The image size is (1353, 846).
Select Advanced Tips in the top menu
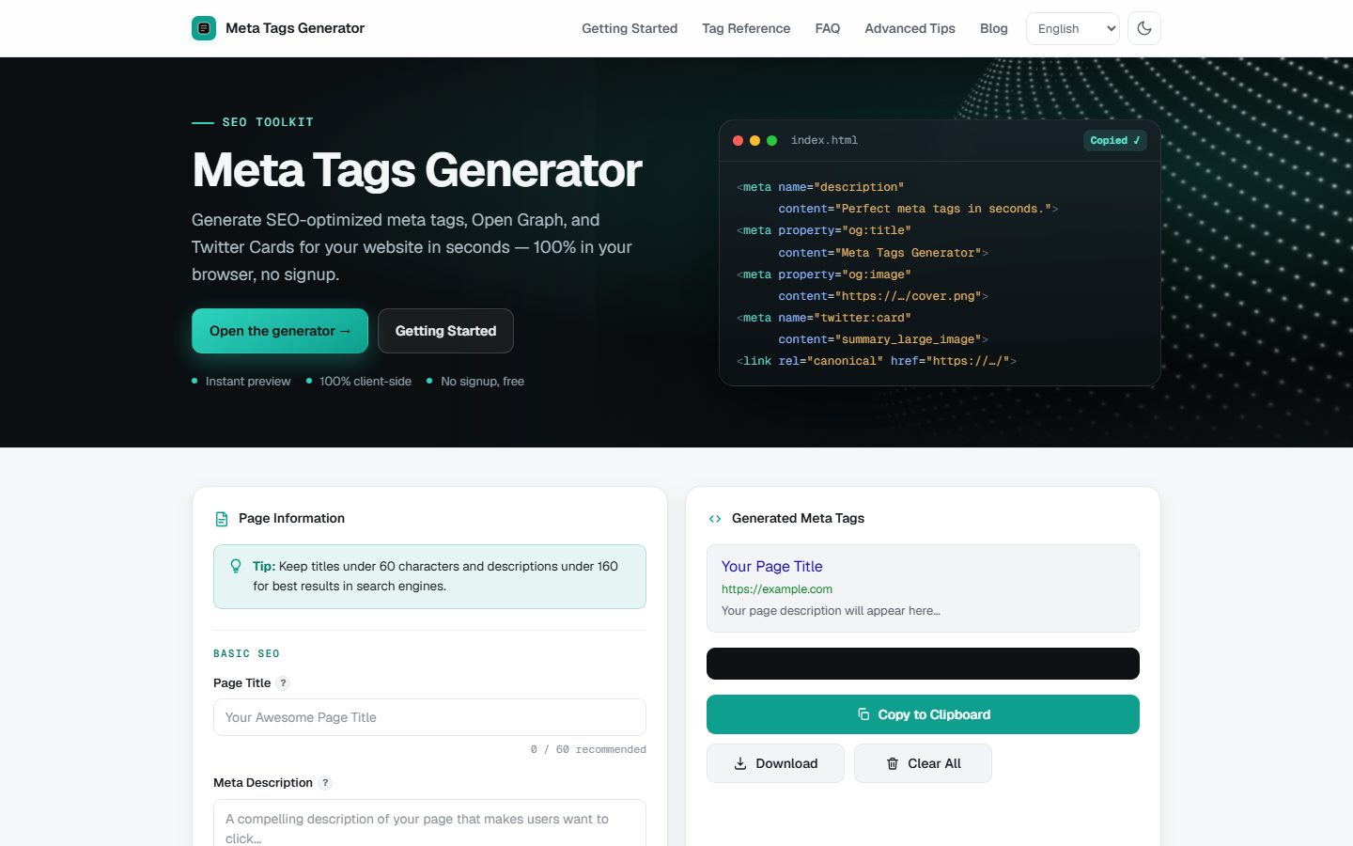(x=910, y=28)
